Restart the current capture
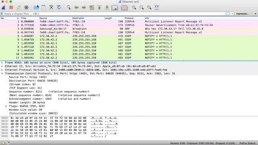The width and height of the screenshot is (258, 145). click(19, 7)
